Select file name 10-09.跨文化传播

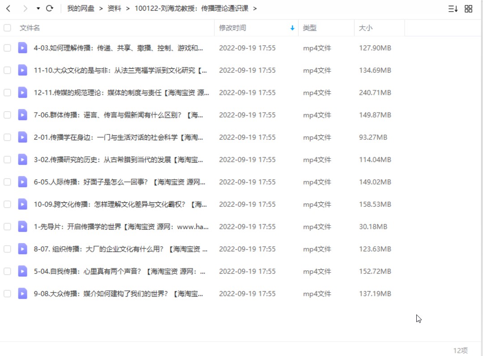(x=120, y=205)
